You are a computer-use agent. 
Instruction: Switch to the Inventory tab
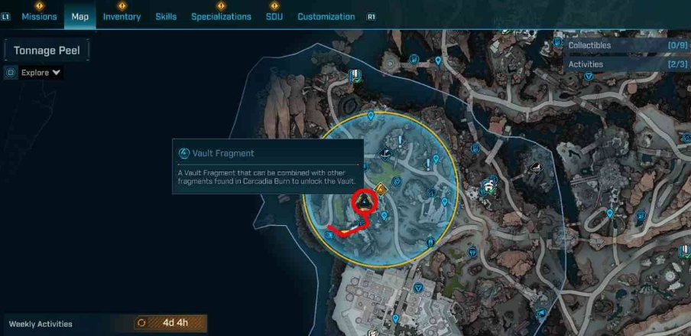click(122, 17)
